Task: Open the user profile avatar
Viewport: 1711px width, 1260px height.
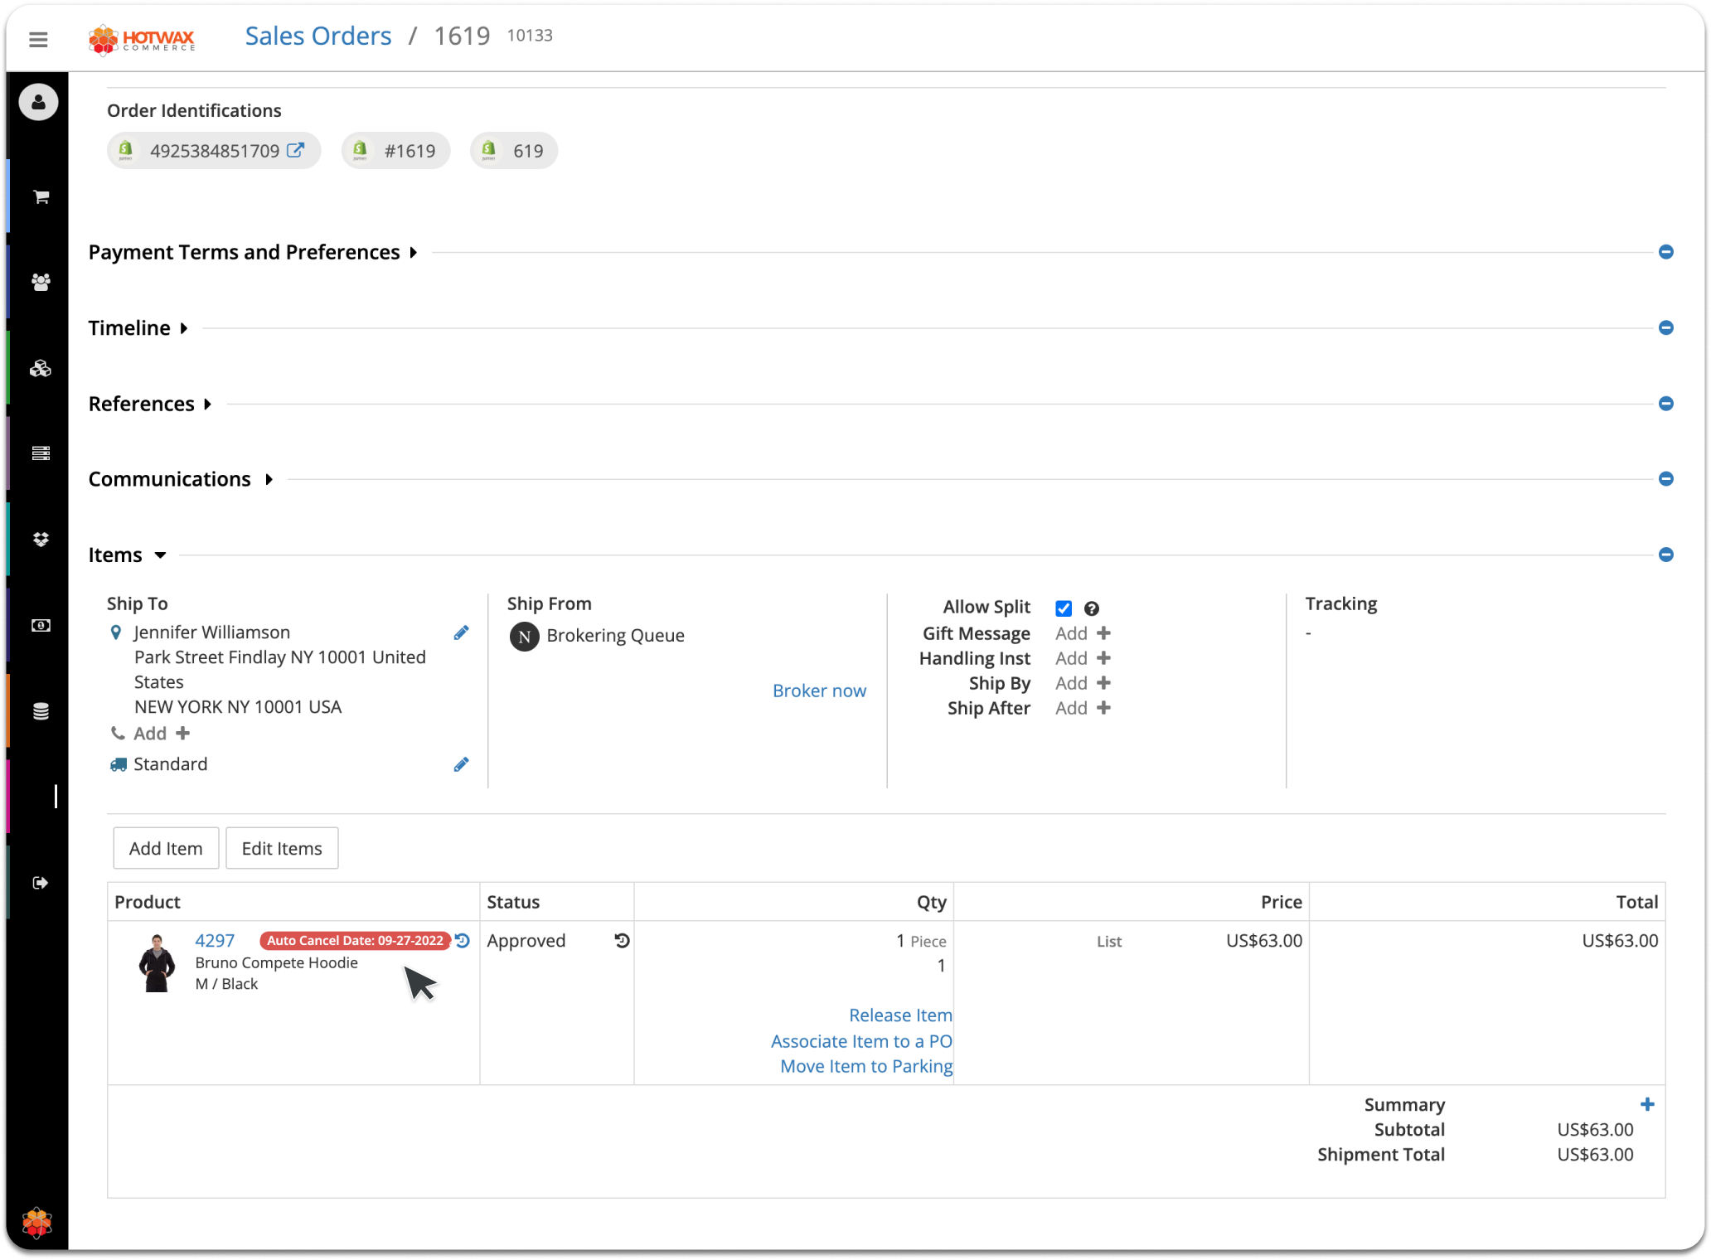Action: 38,102
